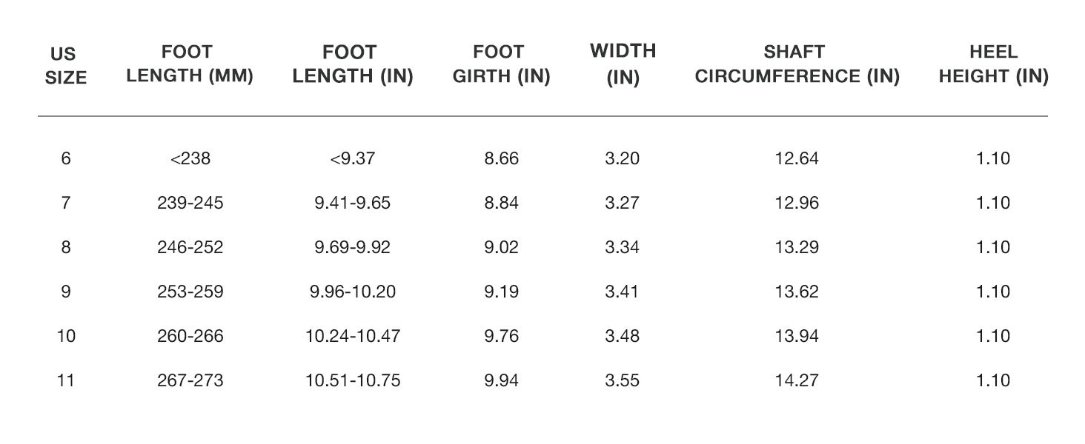Image resolution: width=1085 pixels, height=444 pixels.
Task: Click the FOOT LENGTH (IN) header
Action: pos(353,64)
